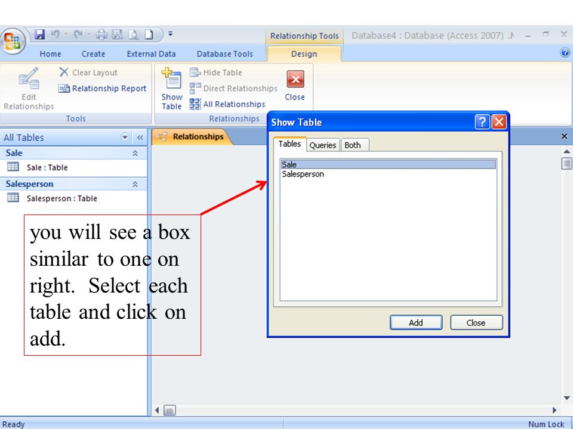
Task: Collapse navigation pane with double chevron
Action: (x=140, y=138)
